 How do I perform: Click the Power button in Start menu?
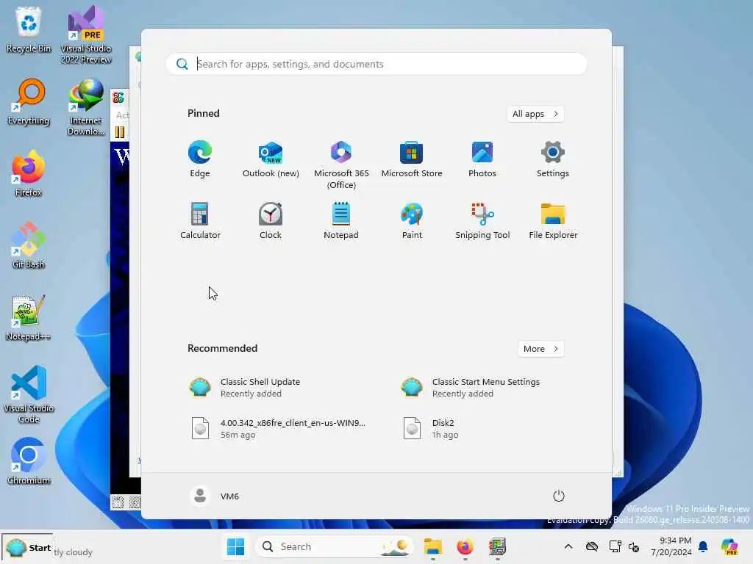tap(559, 496)
